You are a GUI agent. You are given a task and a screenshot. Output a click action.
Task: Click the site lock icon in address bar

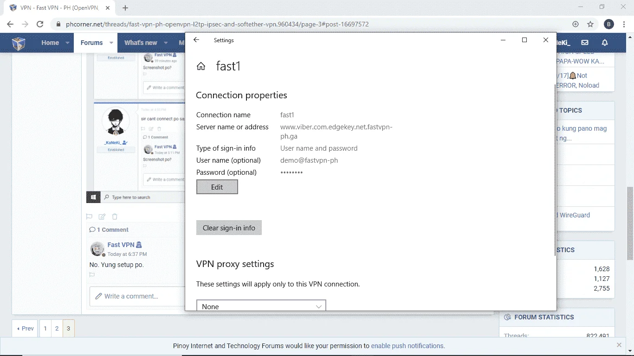click(58, 24)
